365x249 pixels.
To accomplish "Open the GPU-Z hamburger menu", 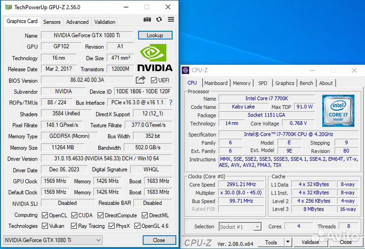I will click(171, 19).
